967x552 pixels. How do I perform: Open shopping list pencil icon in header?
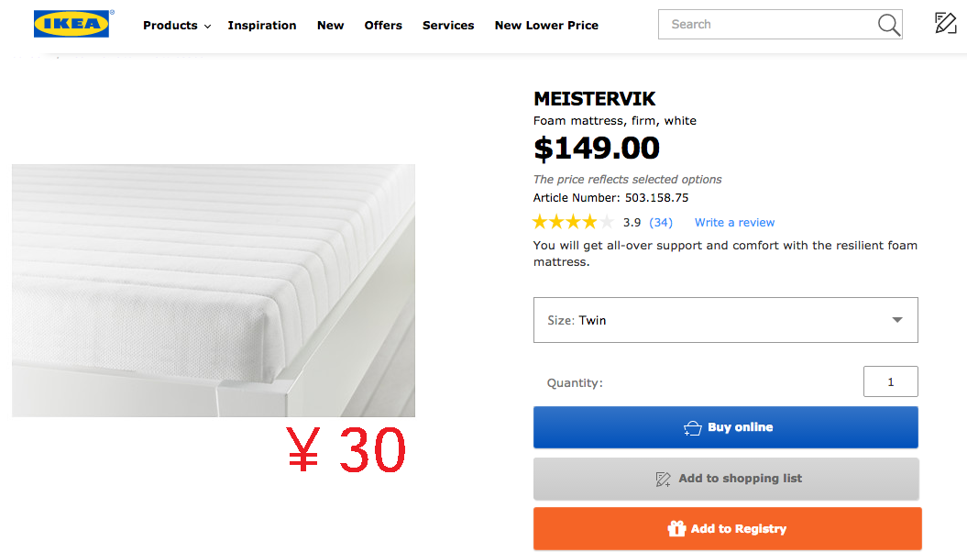point(945,23)
